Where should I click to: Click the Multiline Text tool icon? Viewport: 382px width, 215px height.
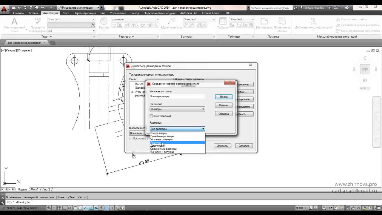click(14, 21)
